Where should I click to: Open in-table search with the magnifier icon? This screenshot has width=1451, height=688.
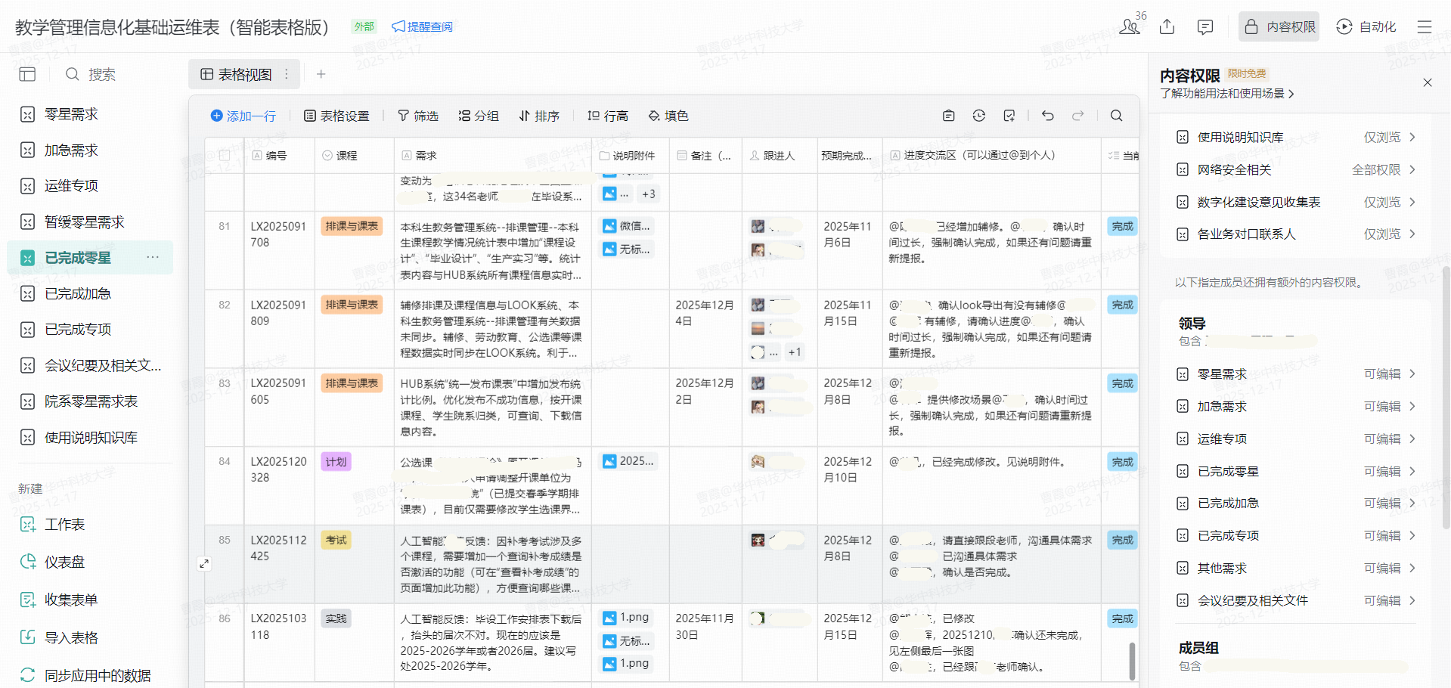pyautogui.click(x=1116, y=116)
